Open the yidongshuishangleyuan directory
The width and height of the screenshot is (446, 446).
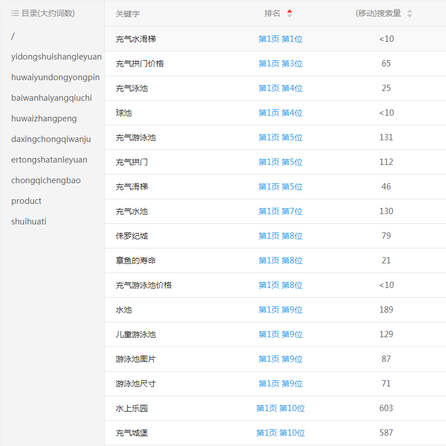pos(56,57)
